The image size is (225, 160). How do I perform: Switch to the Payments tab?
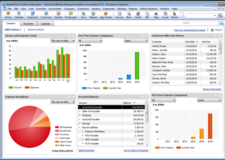[28, 24]
